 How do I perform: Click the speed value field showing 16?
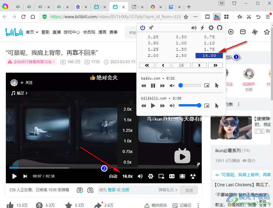(181, 65)
